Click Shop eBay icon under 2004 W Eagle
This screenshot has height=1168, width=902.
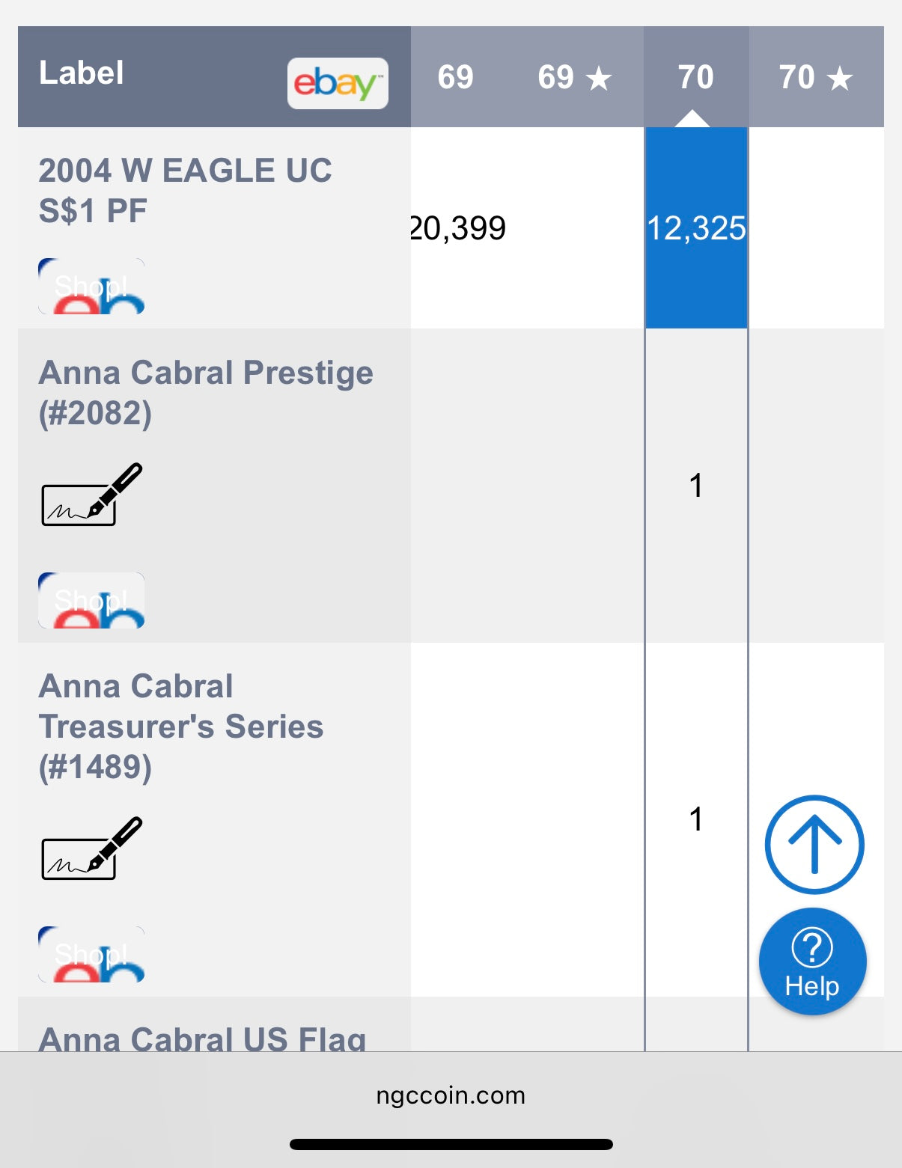[x=91, y=287]
